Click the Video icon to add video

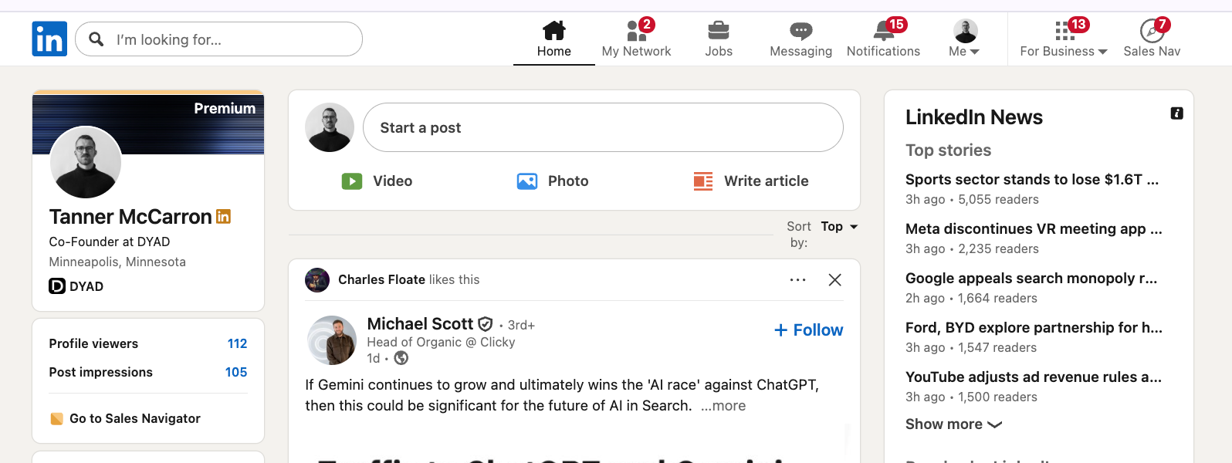click(352, 181)
